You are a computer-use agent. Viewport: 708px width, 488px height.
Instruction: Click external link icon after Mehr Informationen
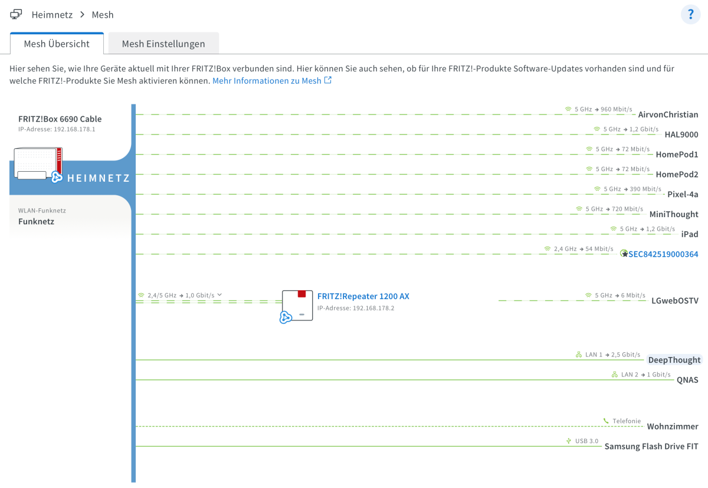coord(328,80)
